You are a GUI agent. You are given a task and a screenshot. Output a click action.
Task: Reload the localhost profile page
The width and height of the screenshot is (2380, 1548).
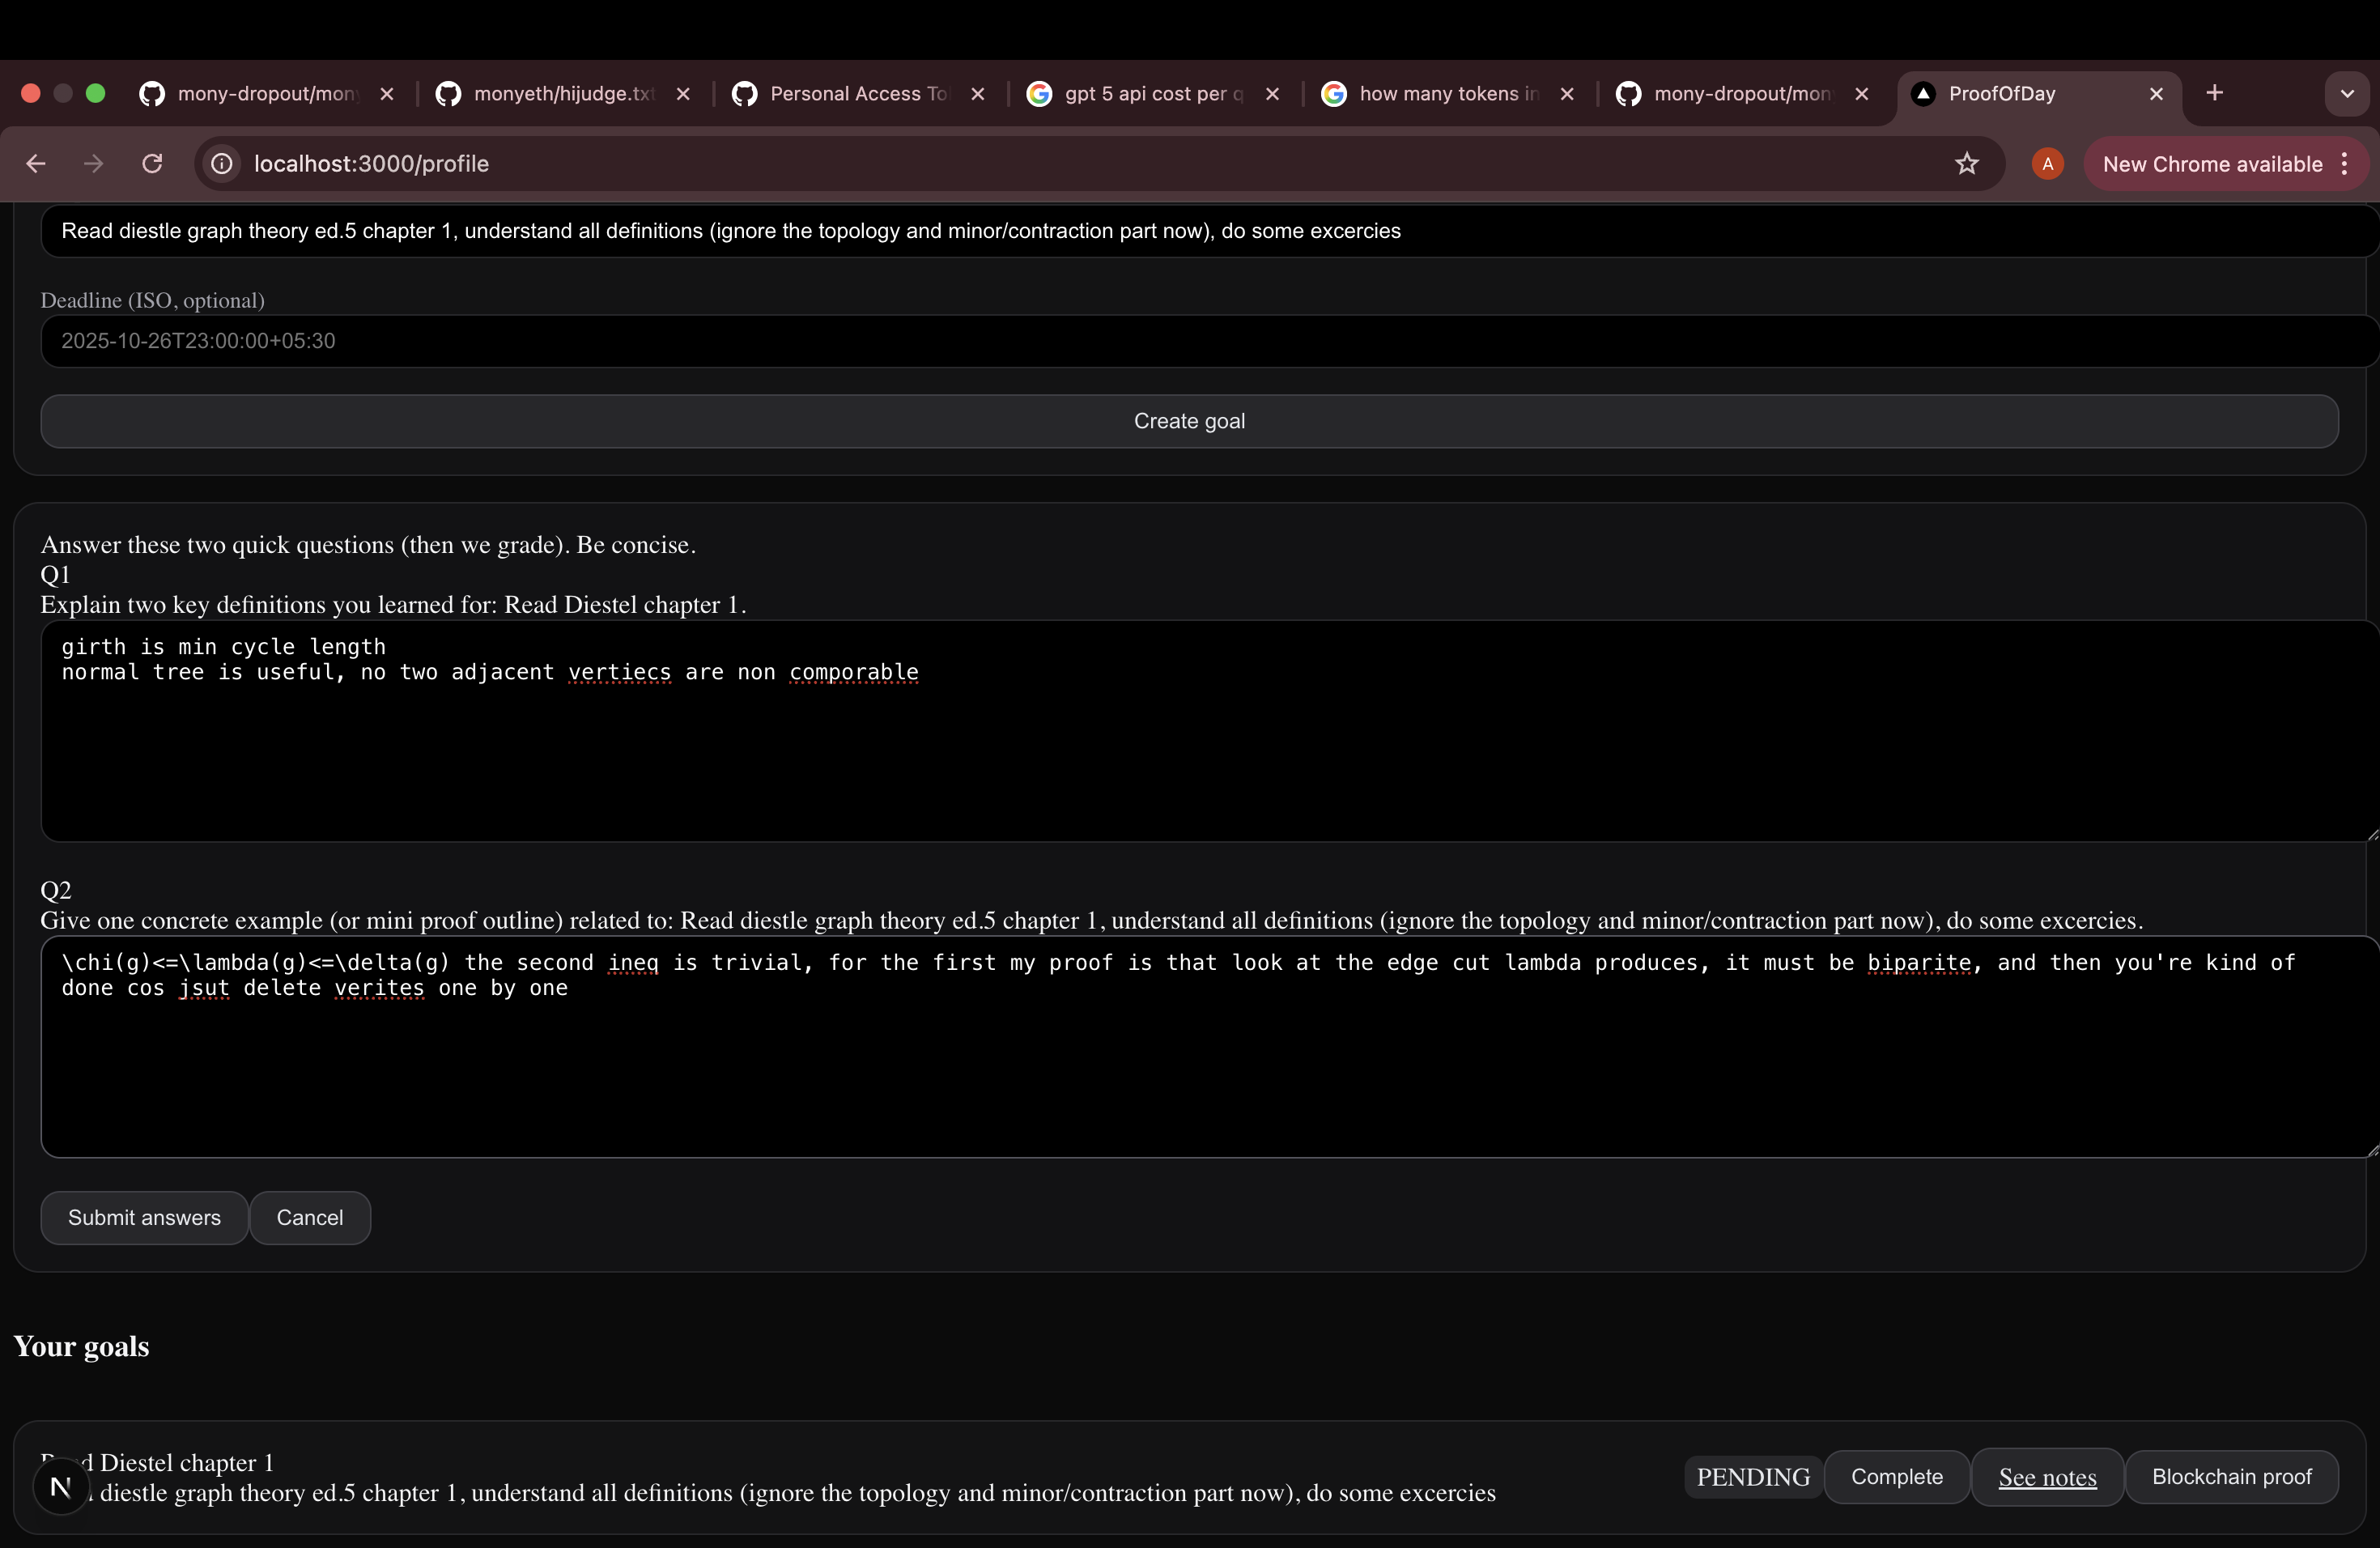point(152,164)
